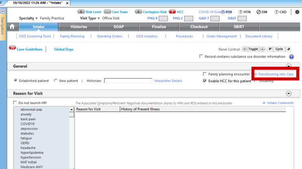Switch to the Checkout tab
The image size is (302, 169).
click(199, 27)
